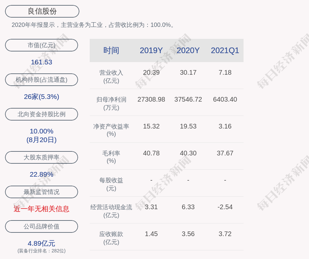Click the 公司品牌价值 pill
Viewport: 309px width, 259px height.
[x=42, y=226]
